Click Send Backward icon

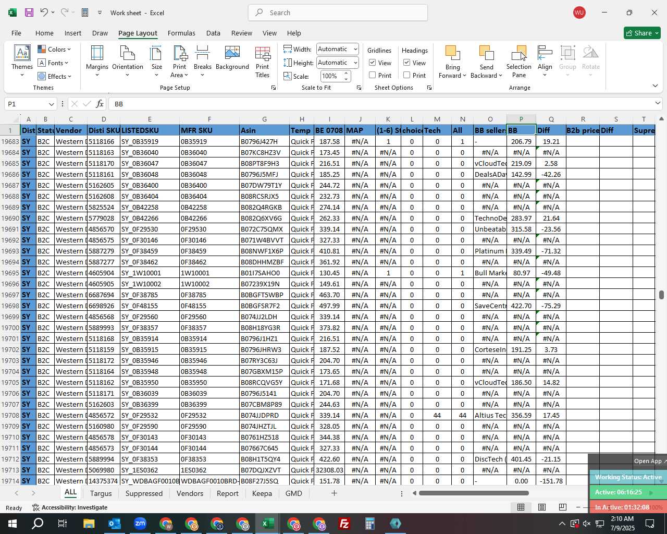tap(486, 54)
